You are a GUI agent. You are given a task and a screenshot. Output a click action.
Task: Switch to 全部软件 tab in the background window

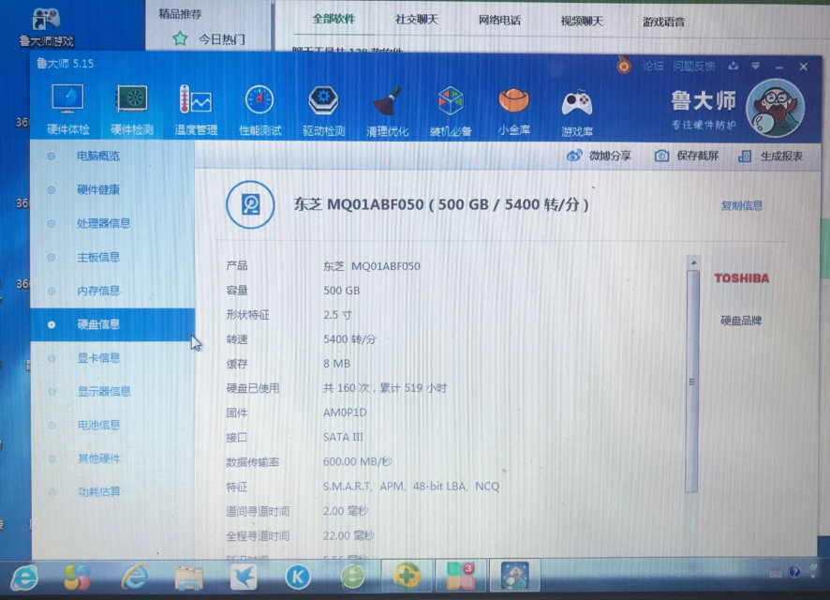tap(333, 19)
